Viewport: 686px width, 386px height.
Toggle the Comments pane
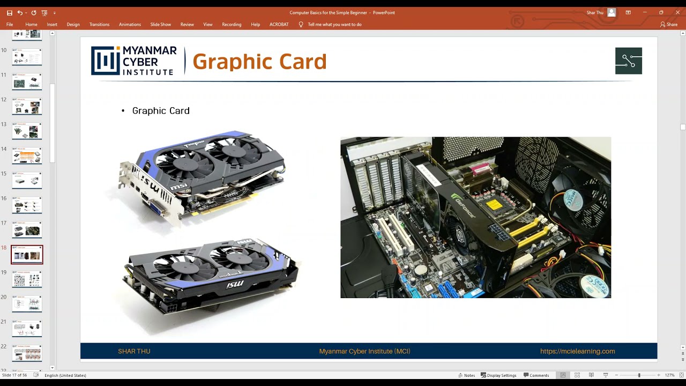tap(536, 375)
